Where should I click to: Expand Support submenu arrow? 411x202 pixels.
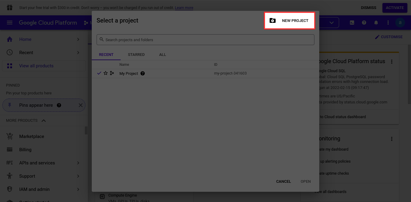click(x=78, y=176)
